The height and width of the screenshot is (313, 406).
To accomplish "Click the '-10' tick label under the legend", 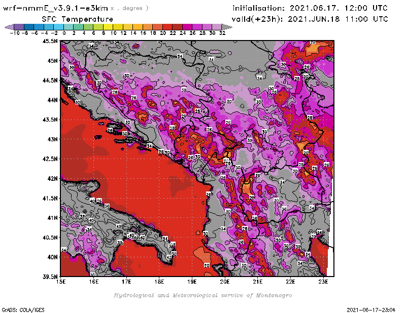I will [15, 33].
